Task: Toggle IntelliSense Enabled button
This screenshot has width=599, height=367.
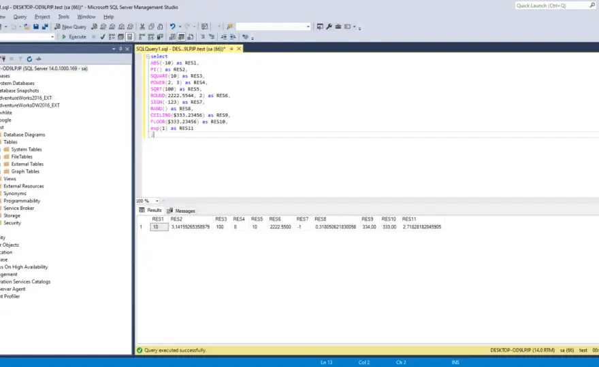Action: click(x=129, y=37)
